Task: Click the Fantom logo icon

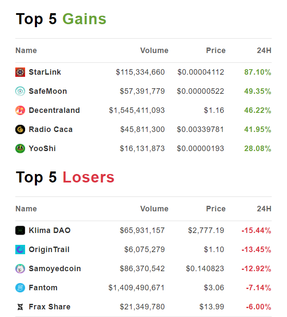Action: click(x=20, y=288)
